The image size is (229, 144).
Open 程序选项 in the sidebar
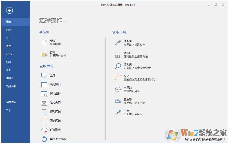pos(16,102)
